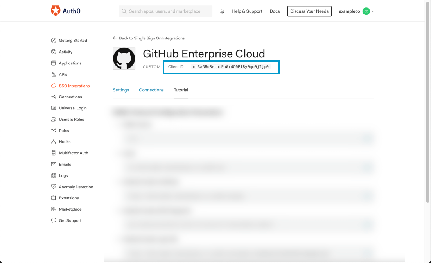Open Universal Login in sidebar

tap(73, 108)
